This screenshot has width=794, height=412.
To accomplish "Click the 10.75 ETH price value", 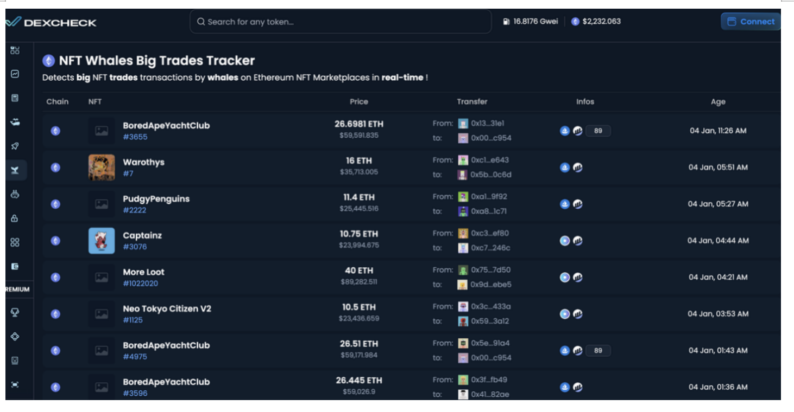I will pyautogui.click(x=359, y=234).
